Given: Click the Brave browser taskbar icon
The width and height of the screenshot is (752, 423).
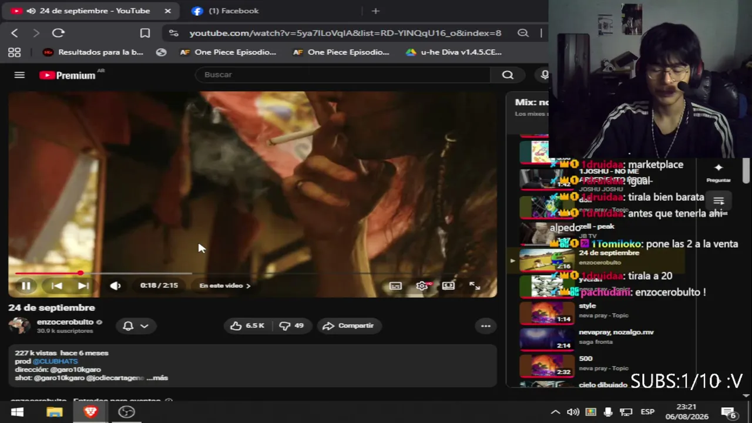Looking at the screenshot, I should 90,412.
